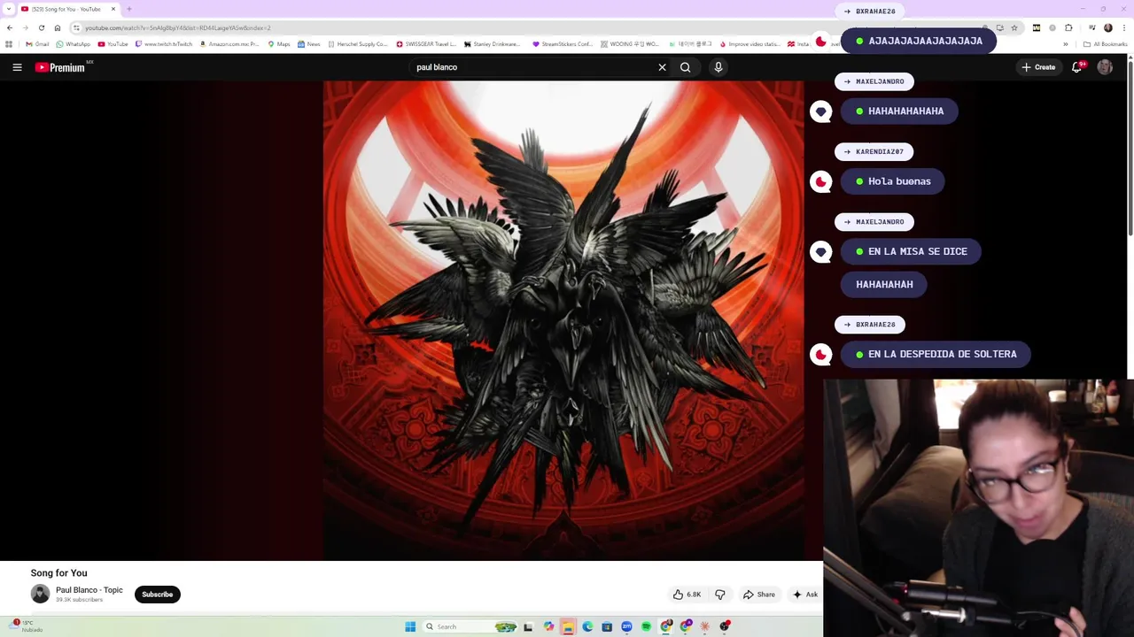Open Chrome three-dot menu

(1123, 27)
